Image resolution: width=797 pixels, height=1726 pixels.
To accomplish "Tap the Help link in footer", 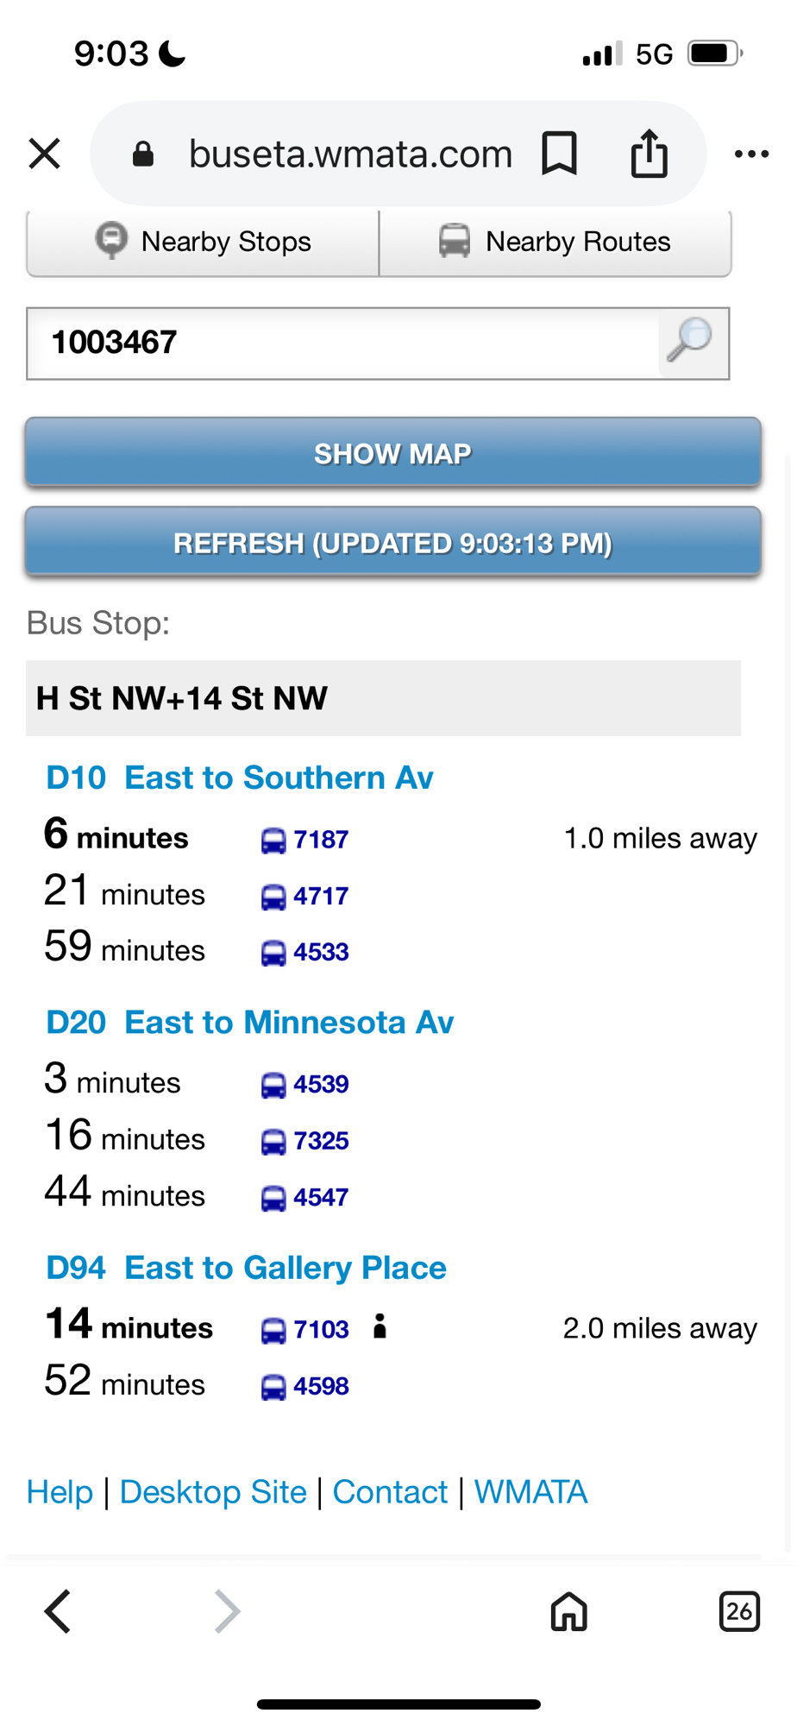I will (60, 1491).
